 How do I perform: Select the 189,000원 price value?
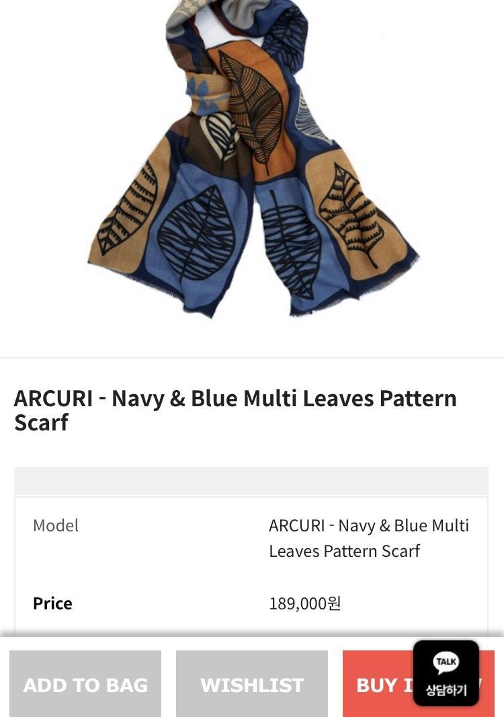pos(305,603)
